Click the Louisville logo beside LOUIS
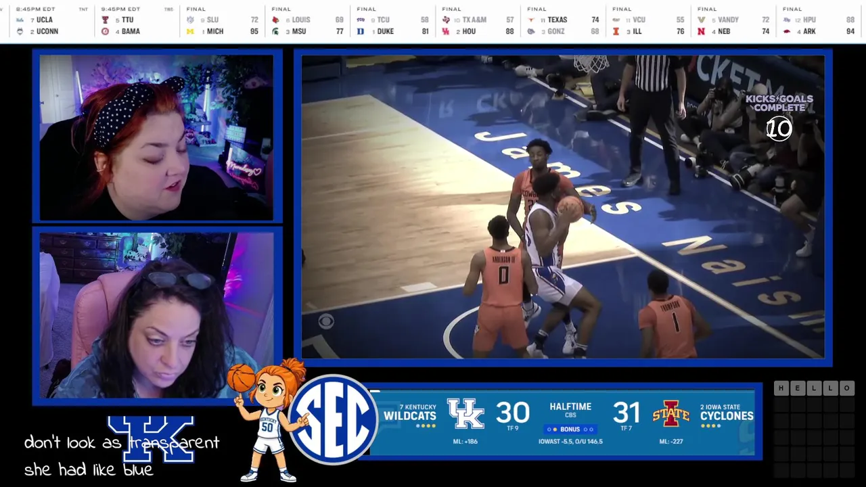The height and width of the screenshot is (487, 866). [275, 20]
